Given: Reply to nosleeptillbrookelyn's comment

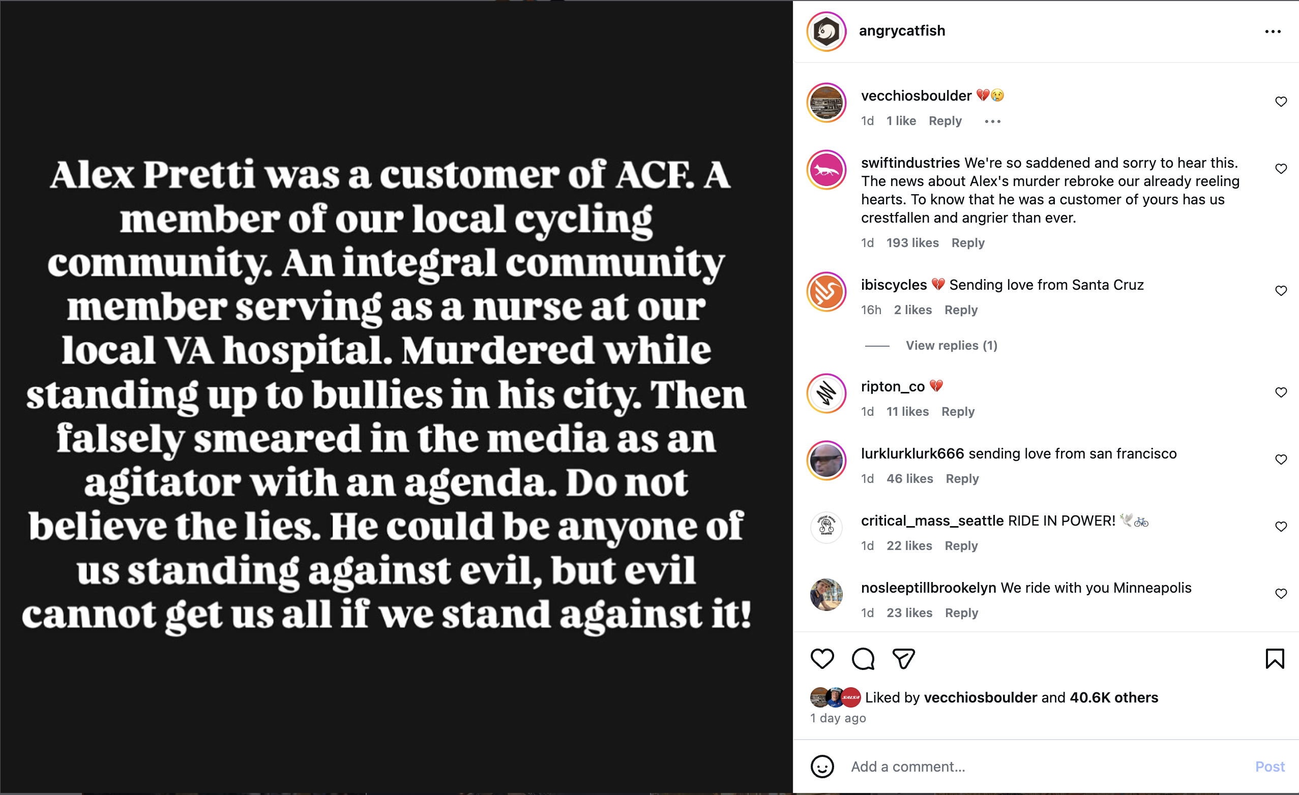Looking at the screenshot, I should 961,612.
